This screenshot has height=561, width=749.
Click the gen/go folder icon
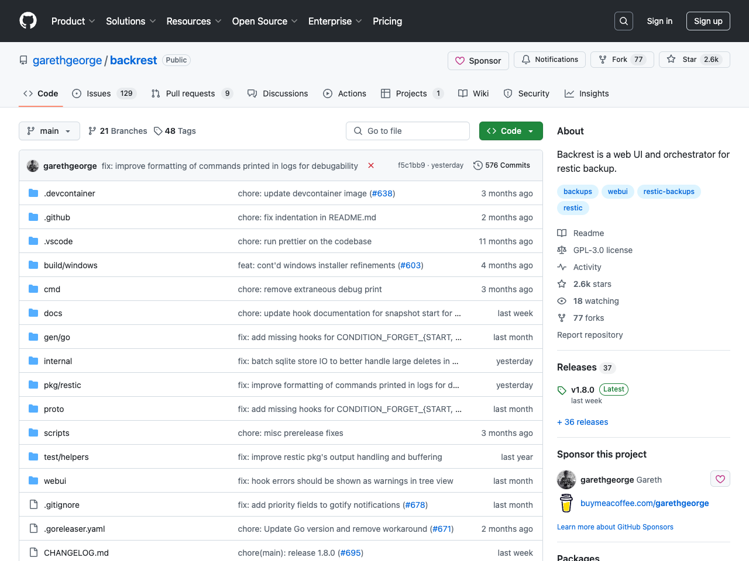point(33,337)
